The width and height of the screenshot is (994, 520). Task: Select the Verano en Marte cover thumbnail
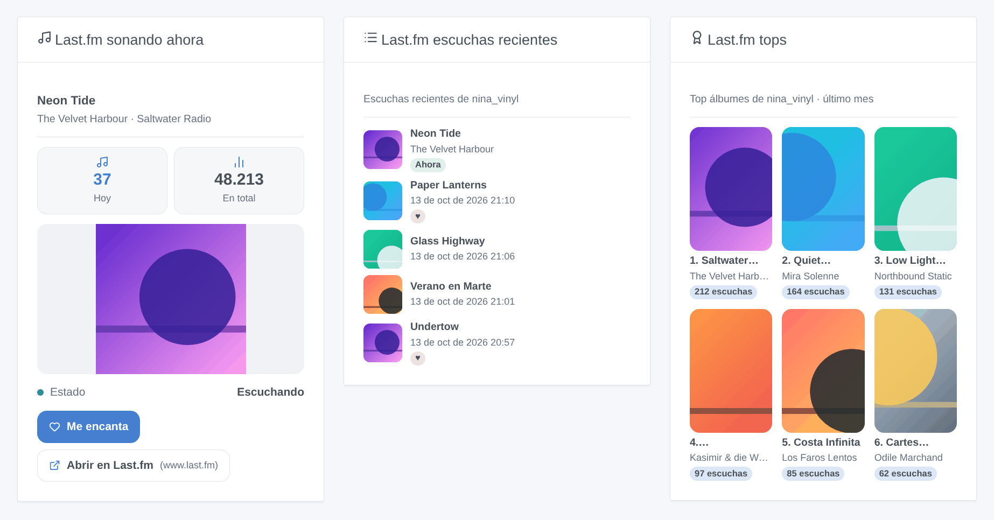click(383, 294)
